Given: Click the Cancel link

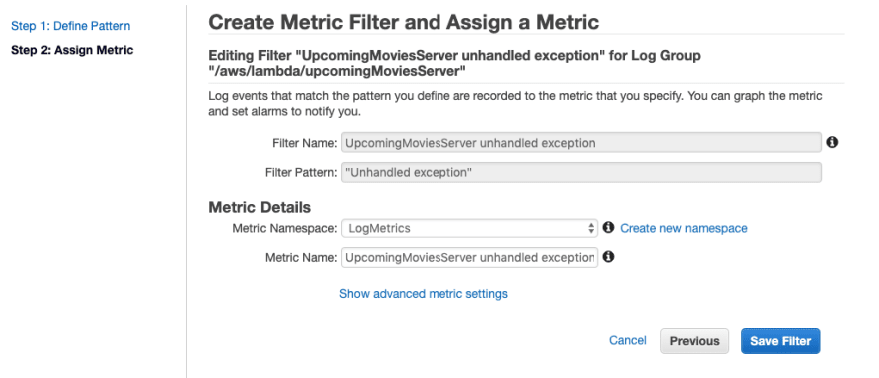Looking at the screenshot, I should [628, 340].
